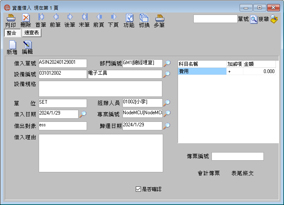
Task: Click the 加減項 column header
Action: [x=234, y=64]
